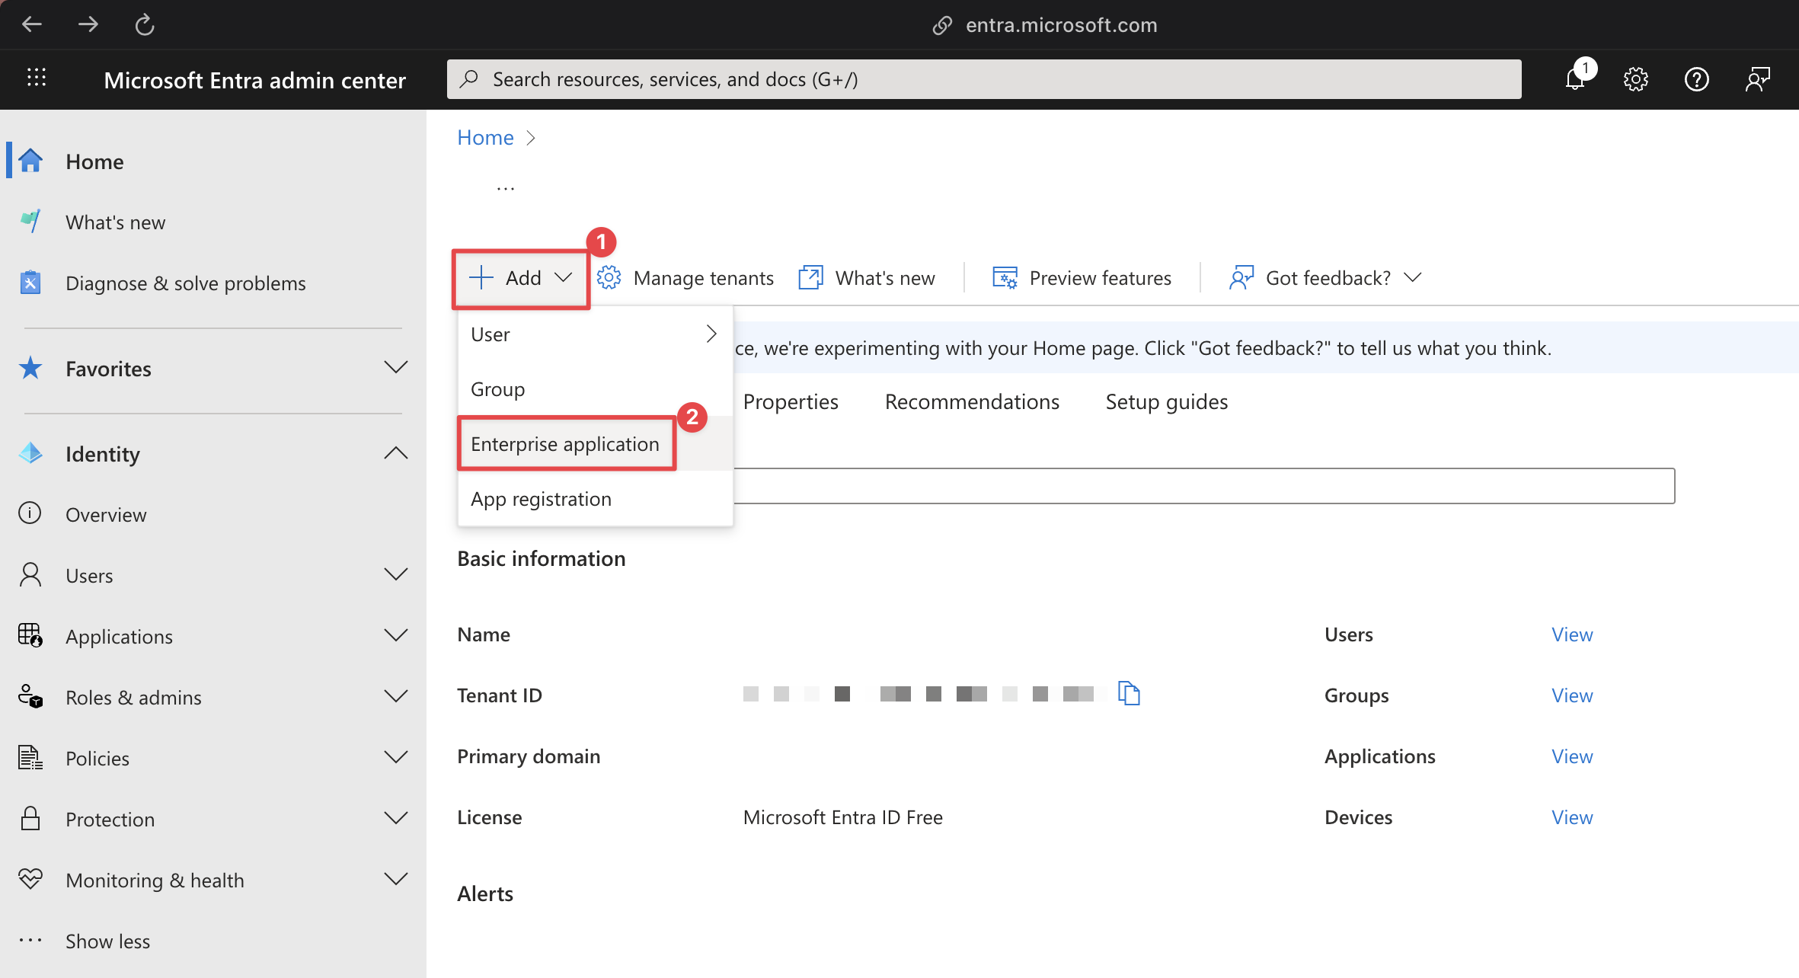Expand the Policies submenu chevron

(x=396, y=757)
